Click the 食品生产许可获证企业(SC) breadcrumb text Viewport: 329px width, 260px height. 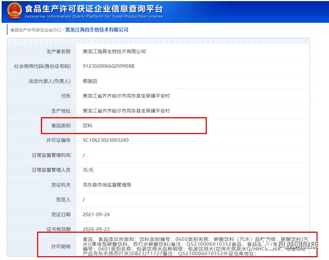click(35, 30)
